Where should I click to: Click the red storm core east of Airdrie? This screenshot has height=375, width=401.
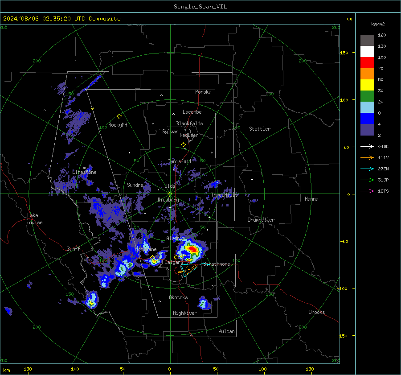click(192, 248)
